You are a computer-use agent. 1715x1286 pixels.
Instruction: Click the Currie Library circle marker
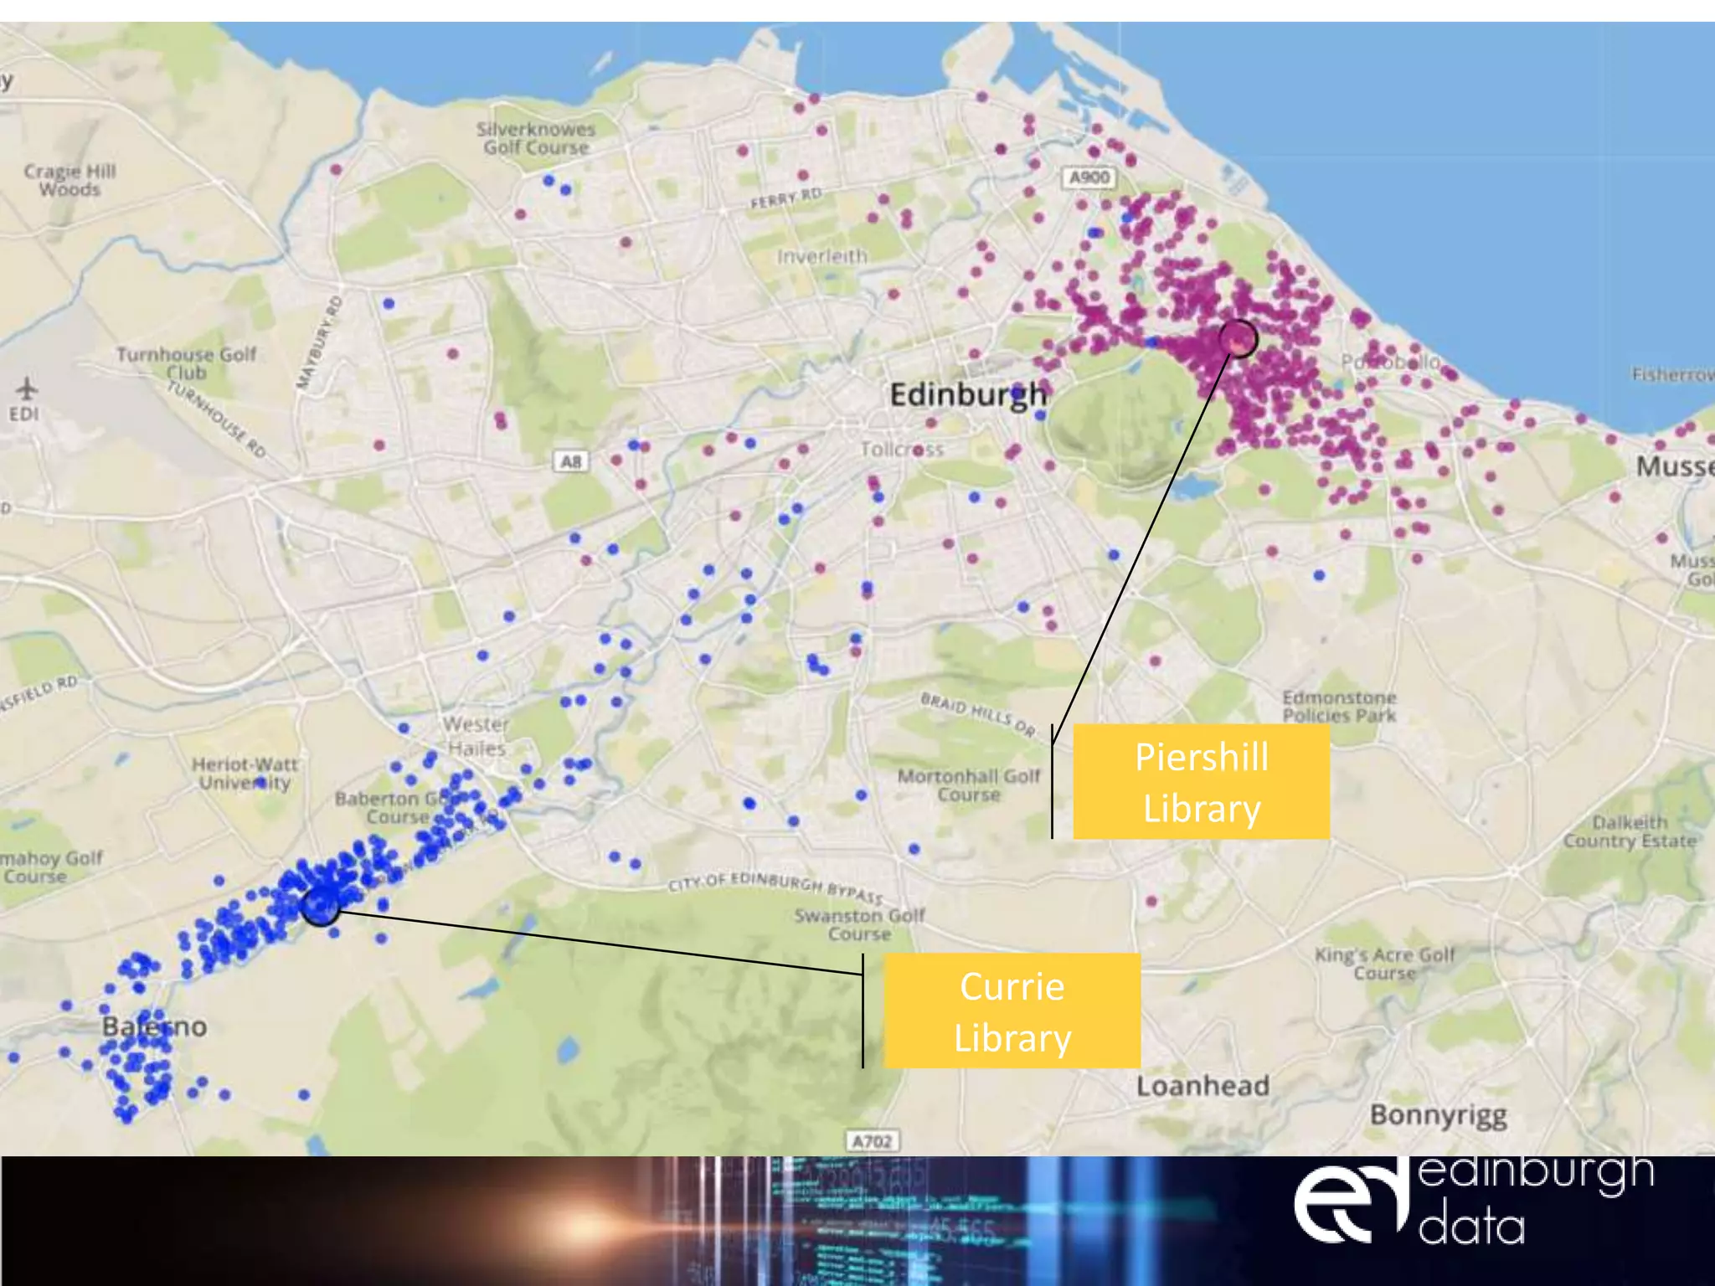[x=320, y=906]
